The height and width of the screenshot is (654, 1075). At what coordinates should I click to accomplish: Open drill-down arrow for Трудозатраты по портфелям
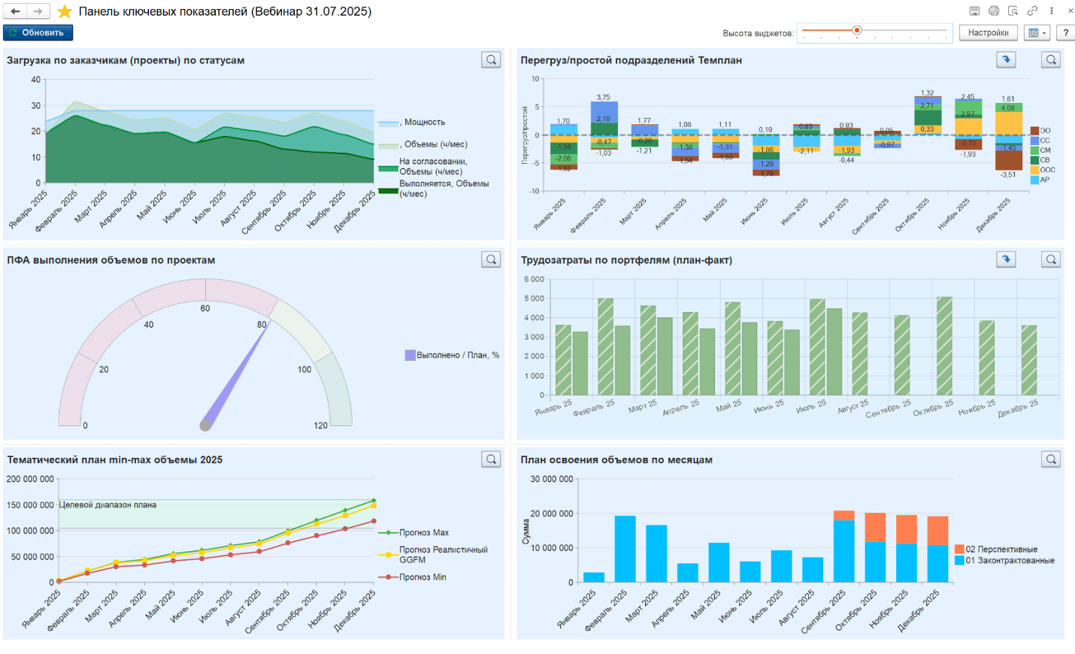pyautogui.click(x=1006, y=259)
